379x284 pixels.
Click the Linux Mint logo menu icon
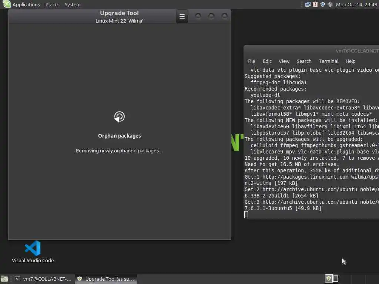[x=6, y=4]
